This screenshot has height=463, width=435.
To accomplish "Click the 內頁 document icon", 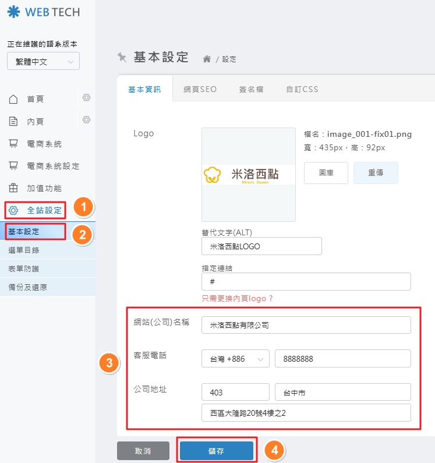I will point(13,121).
